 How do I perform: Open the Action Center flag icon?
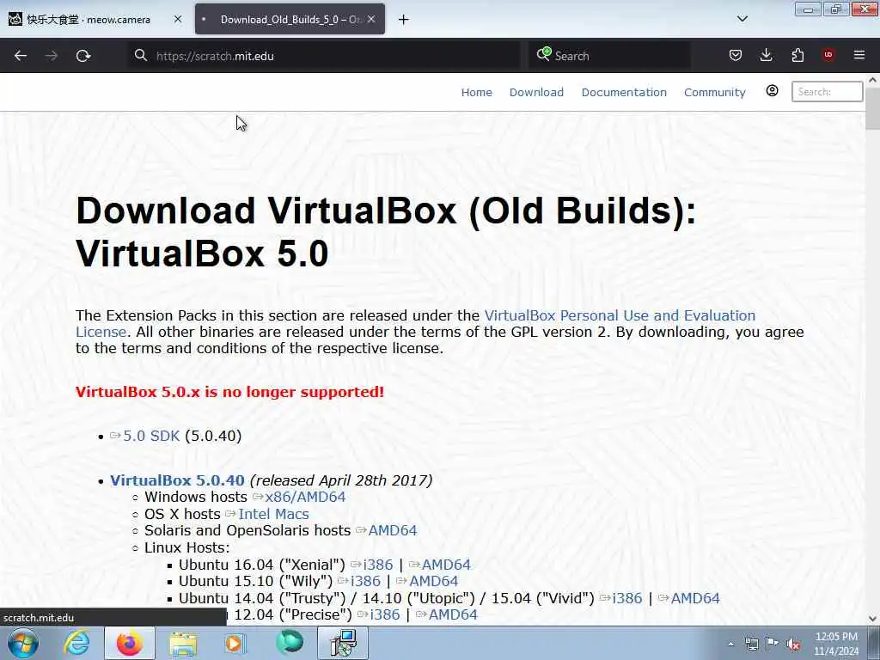773,644
